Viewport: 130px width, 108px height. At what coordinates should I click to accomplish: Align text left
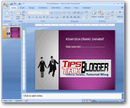tap(64, 17)
